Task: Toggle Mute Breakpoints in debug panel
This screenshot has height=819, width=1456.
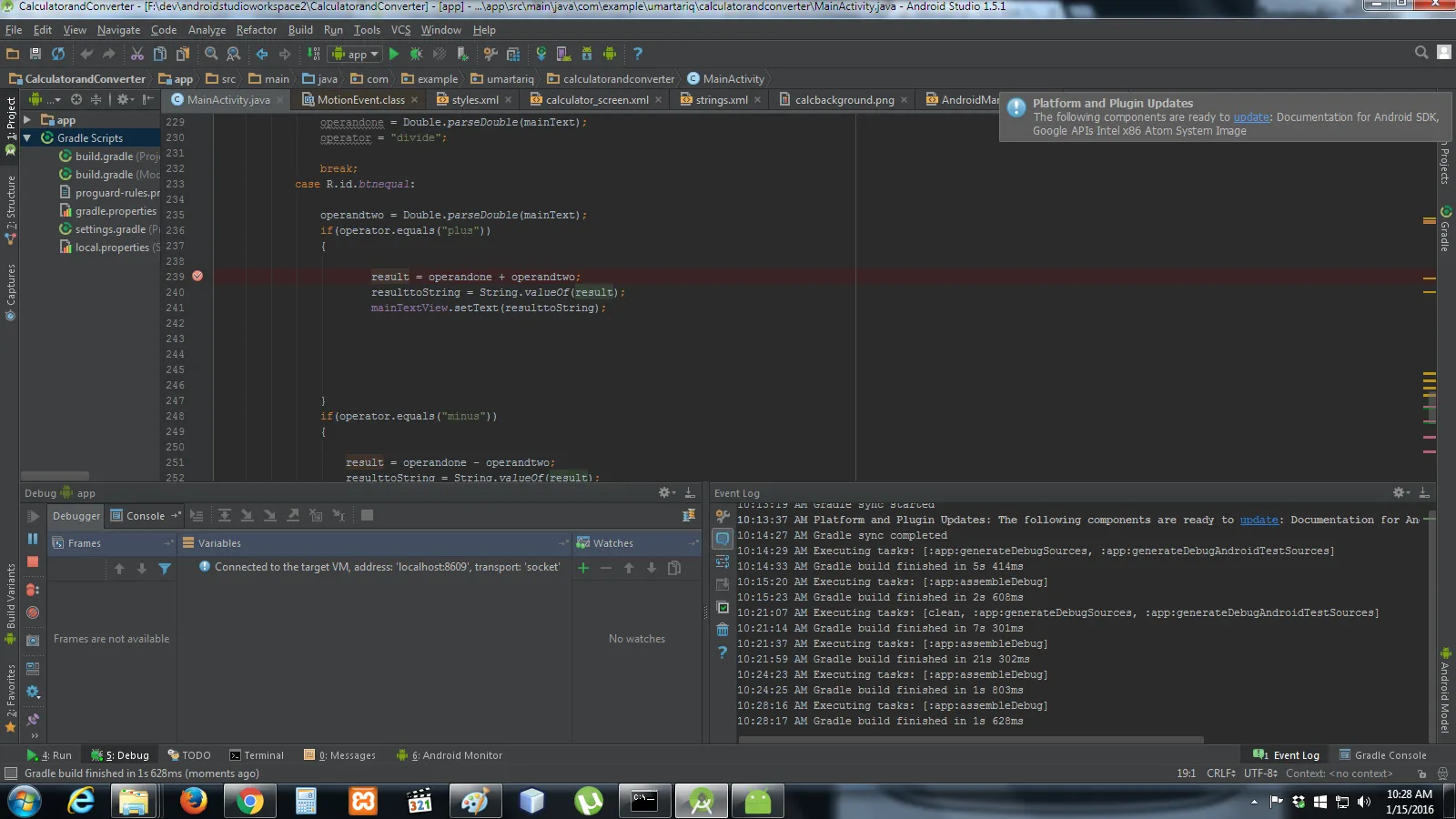Action: [x=33, y=613]
